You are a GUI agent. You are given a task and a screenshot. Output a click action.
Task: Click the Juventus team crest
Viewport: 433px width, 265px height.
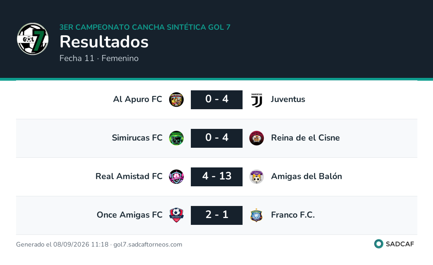(x=257, y=100)
